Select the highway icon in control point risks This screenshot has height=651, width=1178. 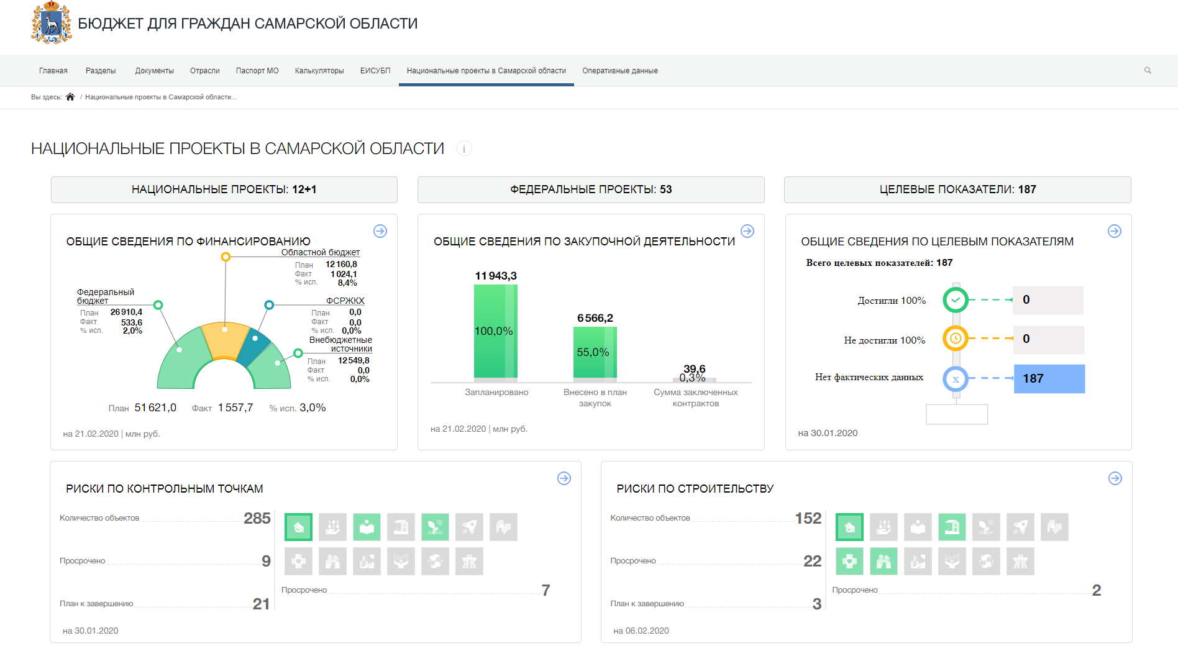(x=469, y=562)
